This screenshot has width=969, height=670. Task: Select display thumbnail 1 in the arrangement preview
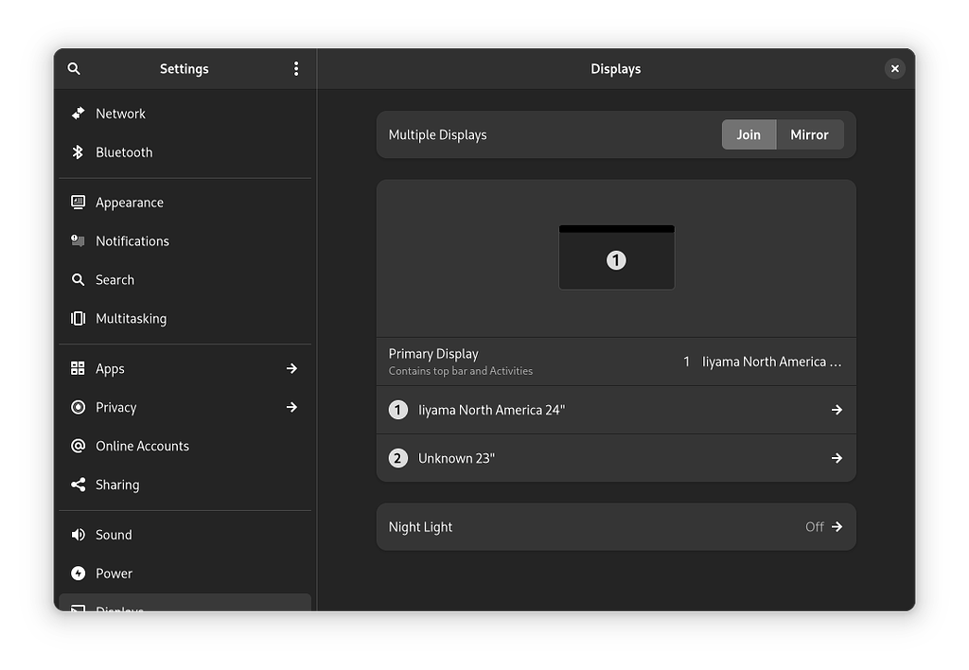(616, 257)
